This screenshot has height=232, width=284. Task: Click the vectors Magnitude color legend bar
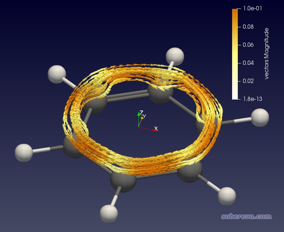click(235, 54)
